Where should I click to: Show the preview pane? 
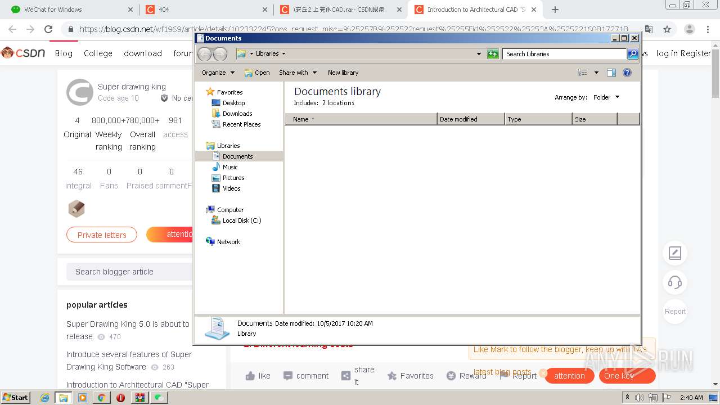tap(611, 73)
